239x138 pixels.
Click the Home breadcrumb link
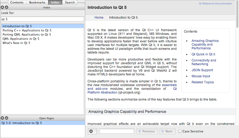click(99, 17)
